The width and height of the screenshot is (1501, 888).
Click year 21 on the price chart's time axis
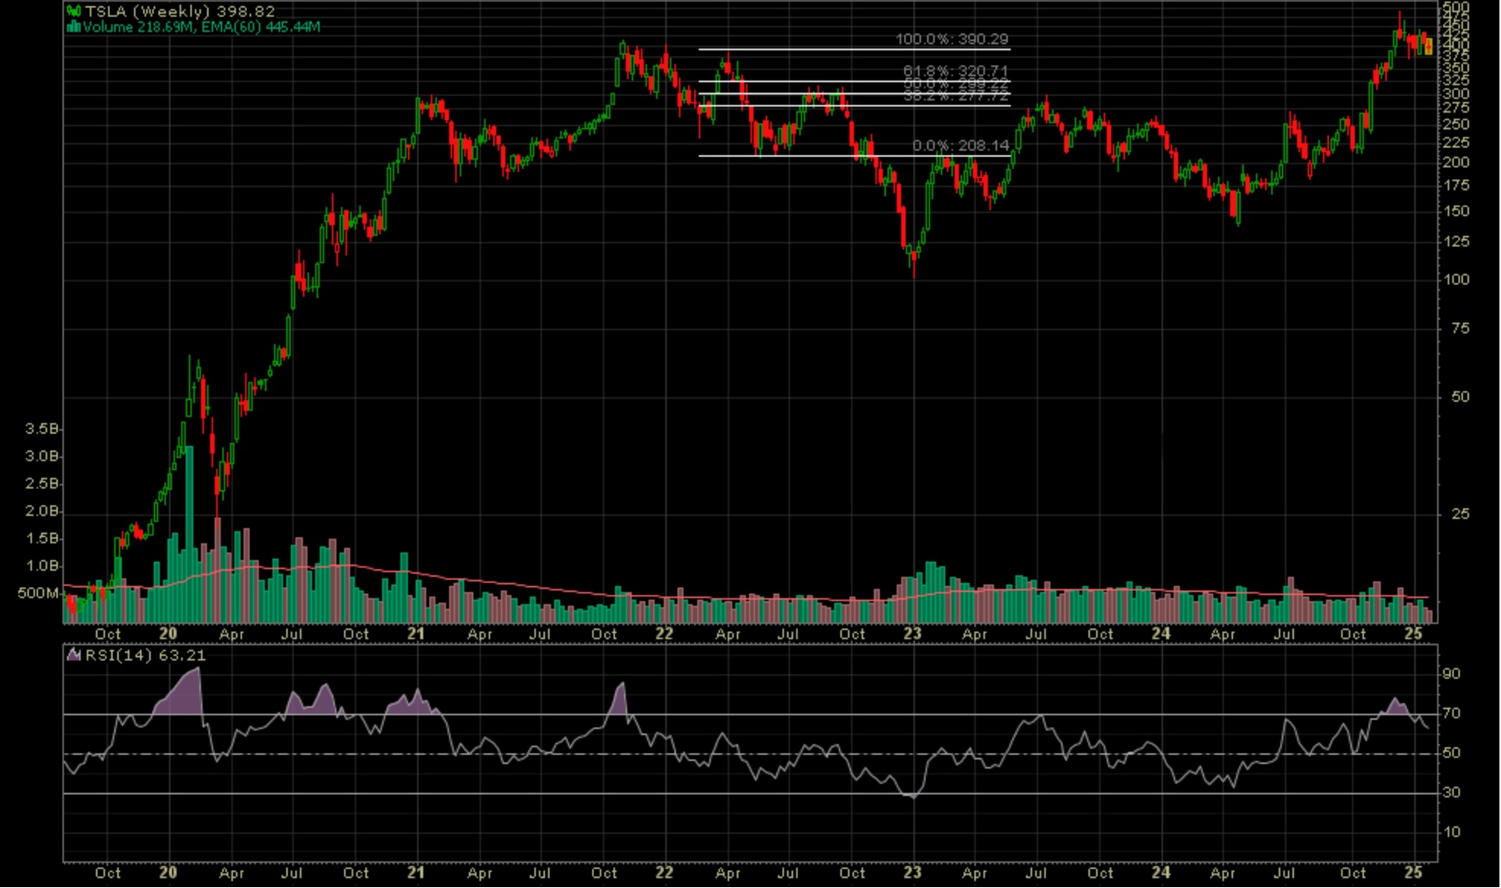416,634
